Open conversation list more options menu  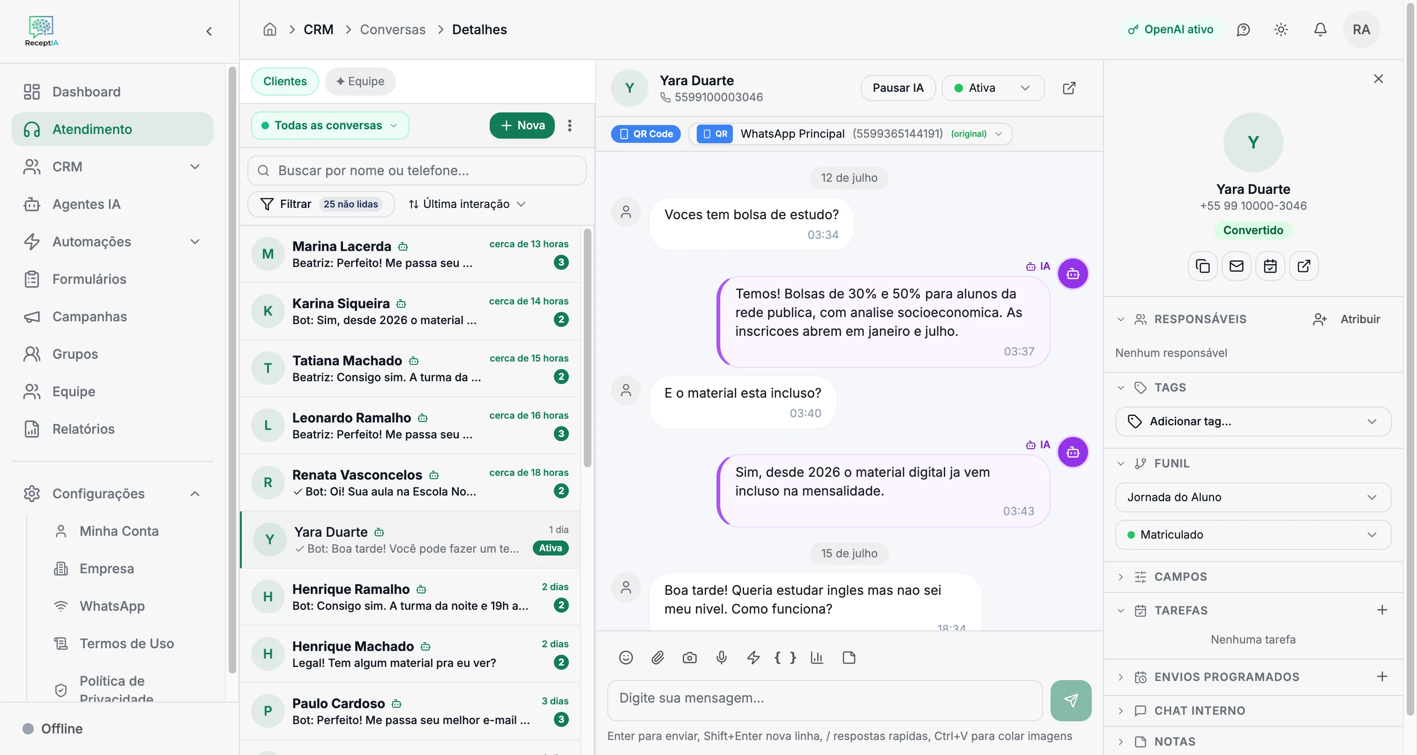coord(570,126)
